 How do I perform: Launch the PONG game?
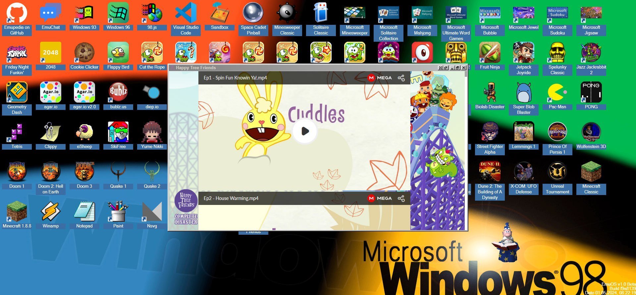(x=591, y=95)
